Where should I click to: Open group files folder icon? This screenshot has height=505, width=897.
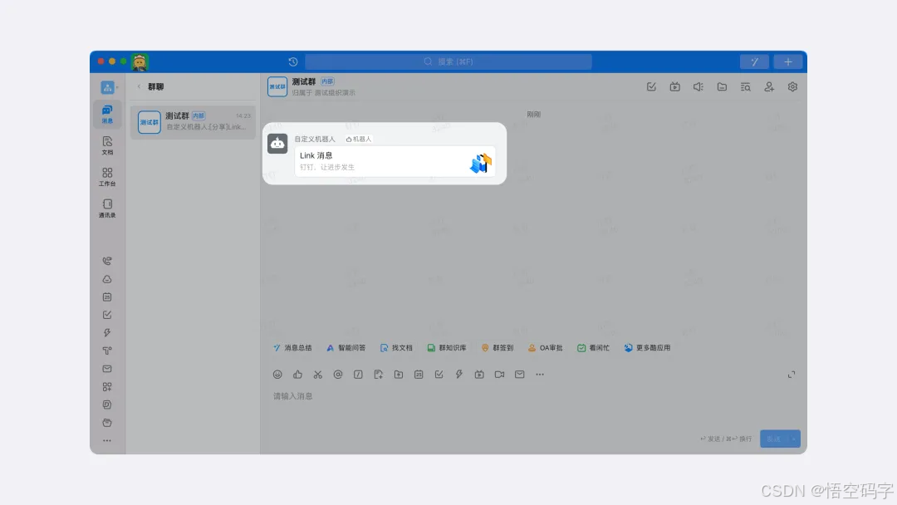(x=722, y=87)
